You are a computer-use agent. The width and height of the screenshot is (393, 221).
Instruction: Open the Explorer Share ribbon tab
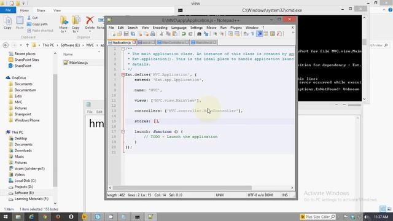pos(41,10)
